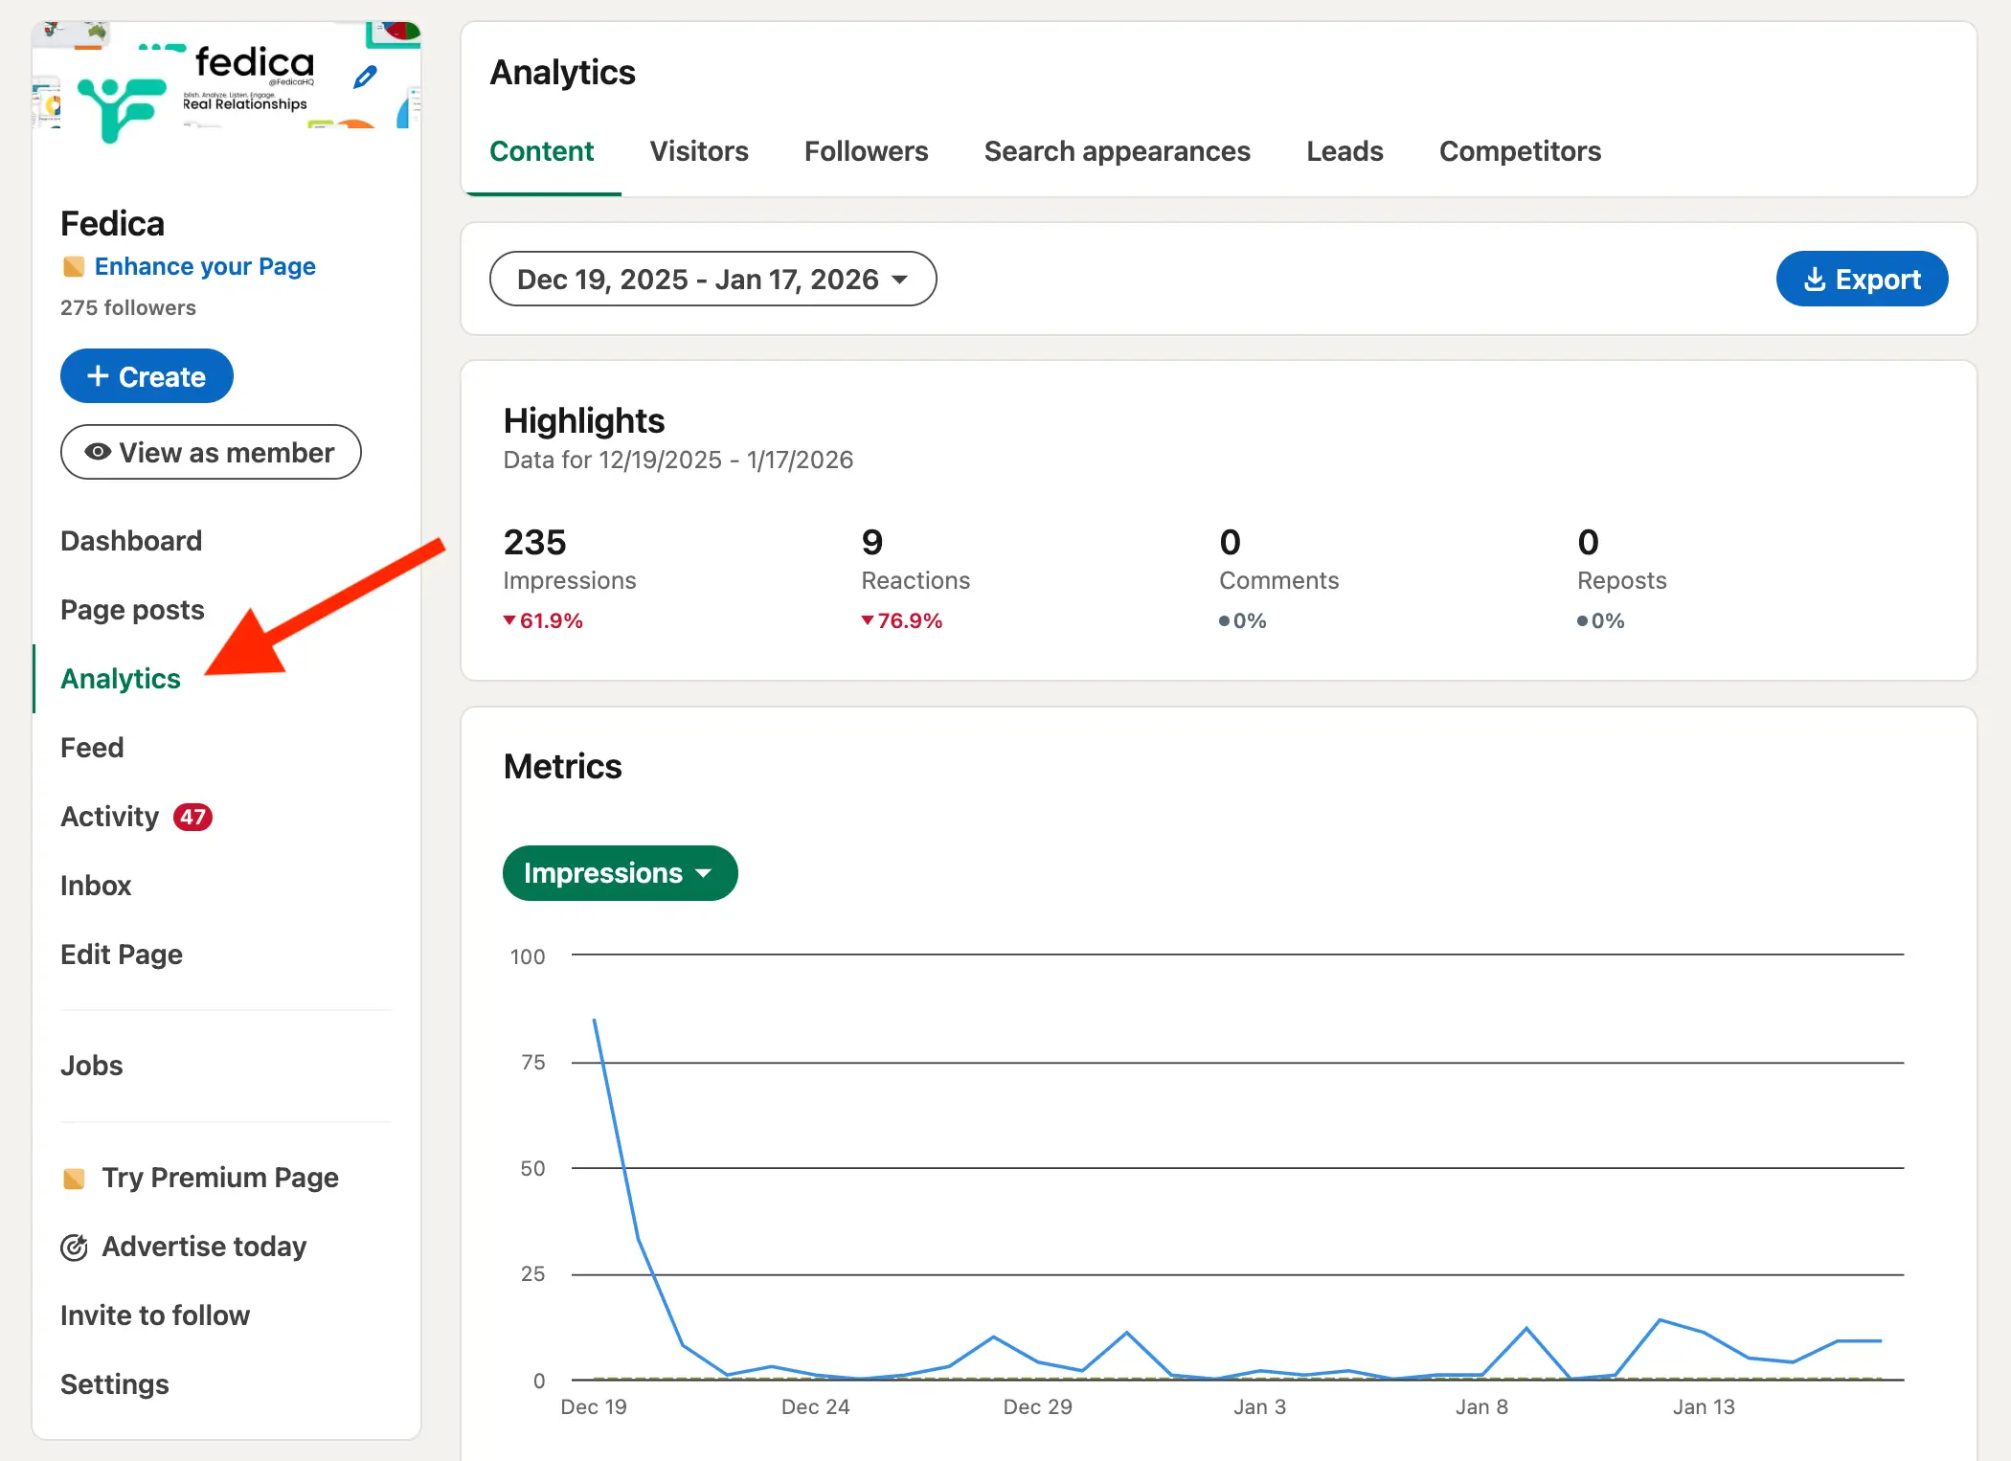Click the pencil edit icon on banner
The height and width of the screenshot is (1461, 2011).
(365, 77)
